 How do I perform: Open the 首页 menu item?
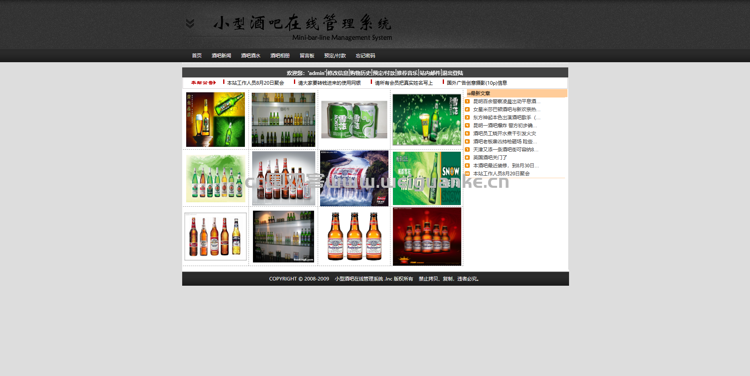[197, 56]
